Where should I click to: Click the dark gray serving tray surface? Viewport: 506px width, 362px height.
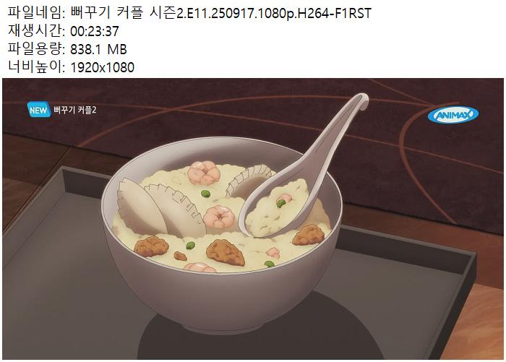click(x=64, y=290)
